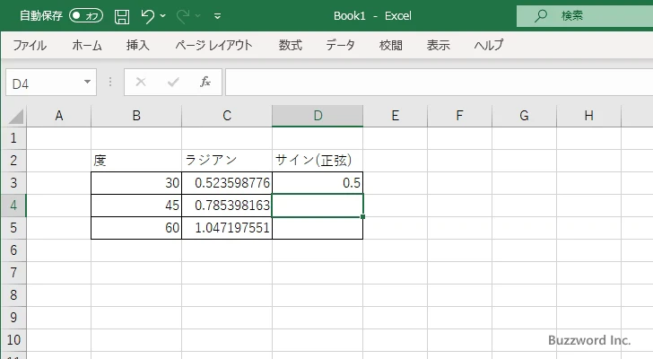The height and width of the screenshot is (359, 653).
Task: Expand the Name Box dropdown arrow
Action: [x=87, y=82]
